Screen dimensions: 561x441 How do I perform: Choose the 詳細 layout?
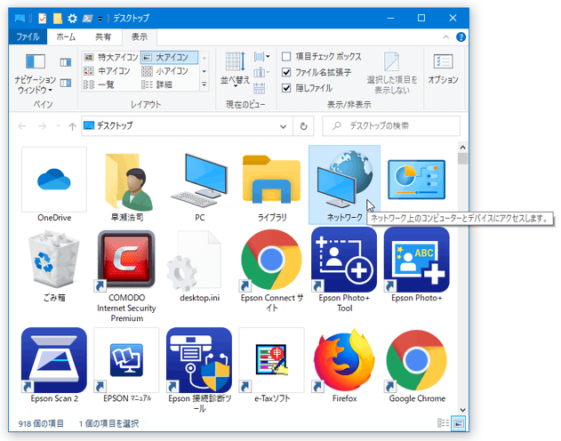[x=157, y=84]
